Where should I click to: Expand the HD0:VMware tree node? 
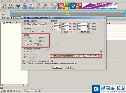[4, 23]
